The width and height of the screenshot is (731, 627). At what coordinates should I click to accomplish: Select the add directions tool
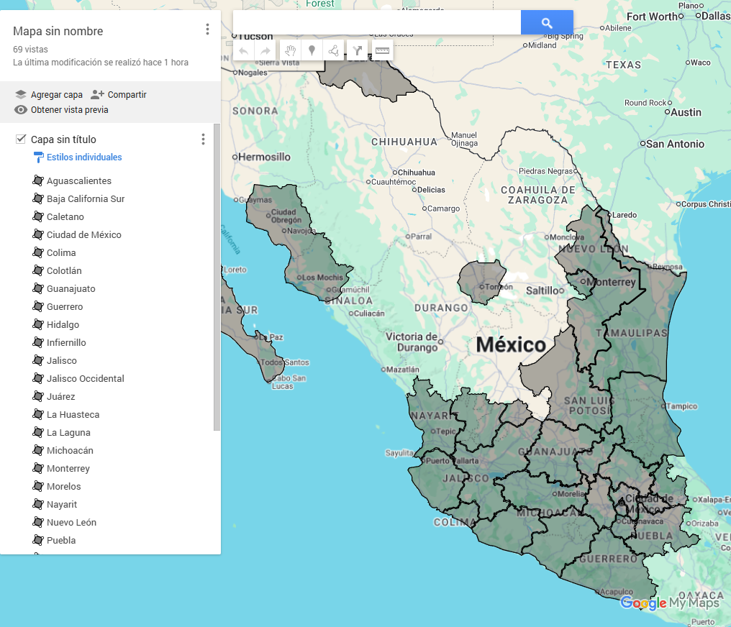click(358, 50)
